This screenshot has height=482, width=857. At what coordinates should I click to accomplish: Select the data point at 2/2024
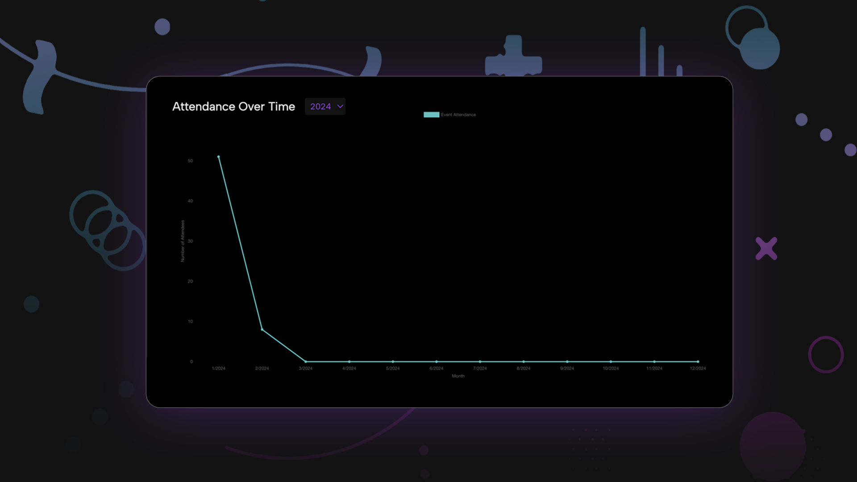tap(262, 329)
